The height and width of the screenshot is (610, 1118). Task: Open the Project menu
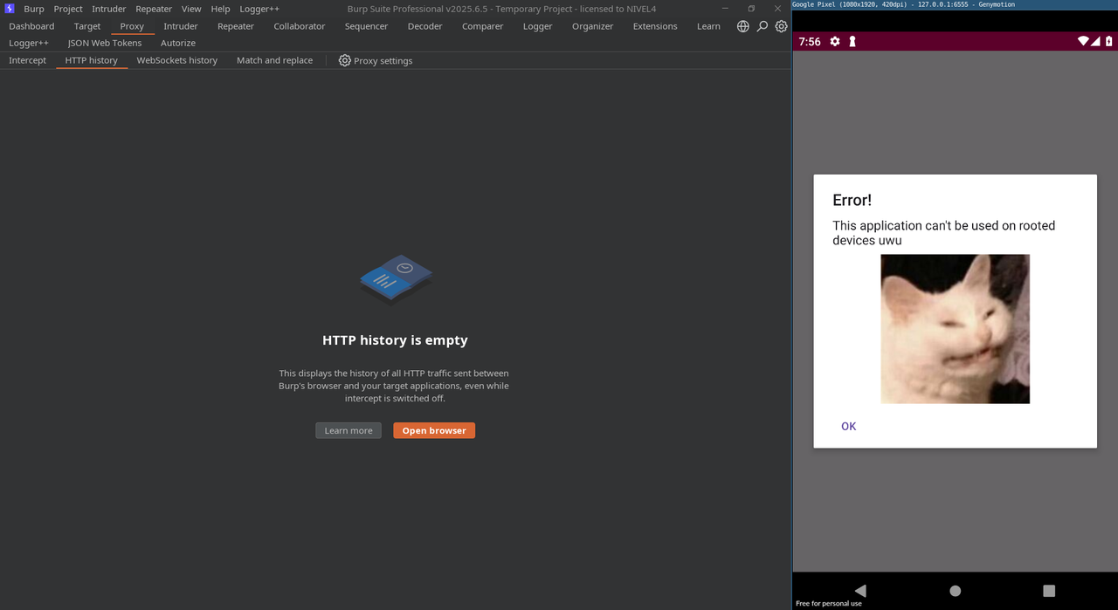pos(68,9)
